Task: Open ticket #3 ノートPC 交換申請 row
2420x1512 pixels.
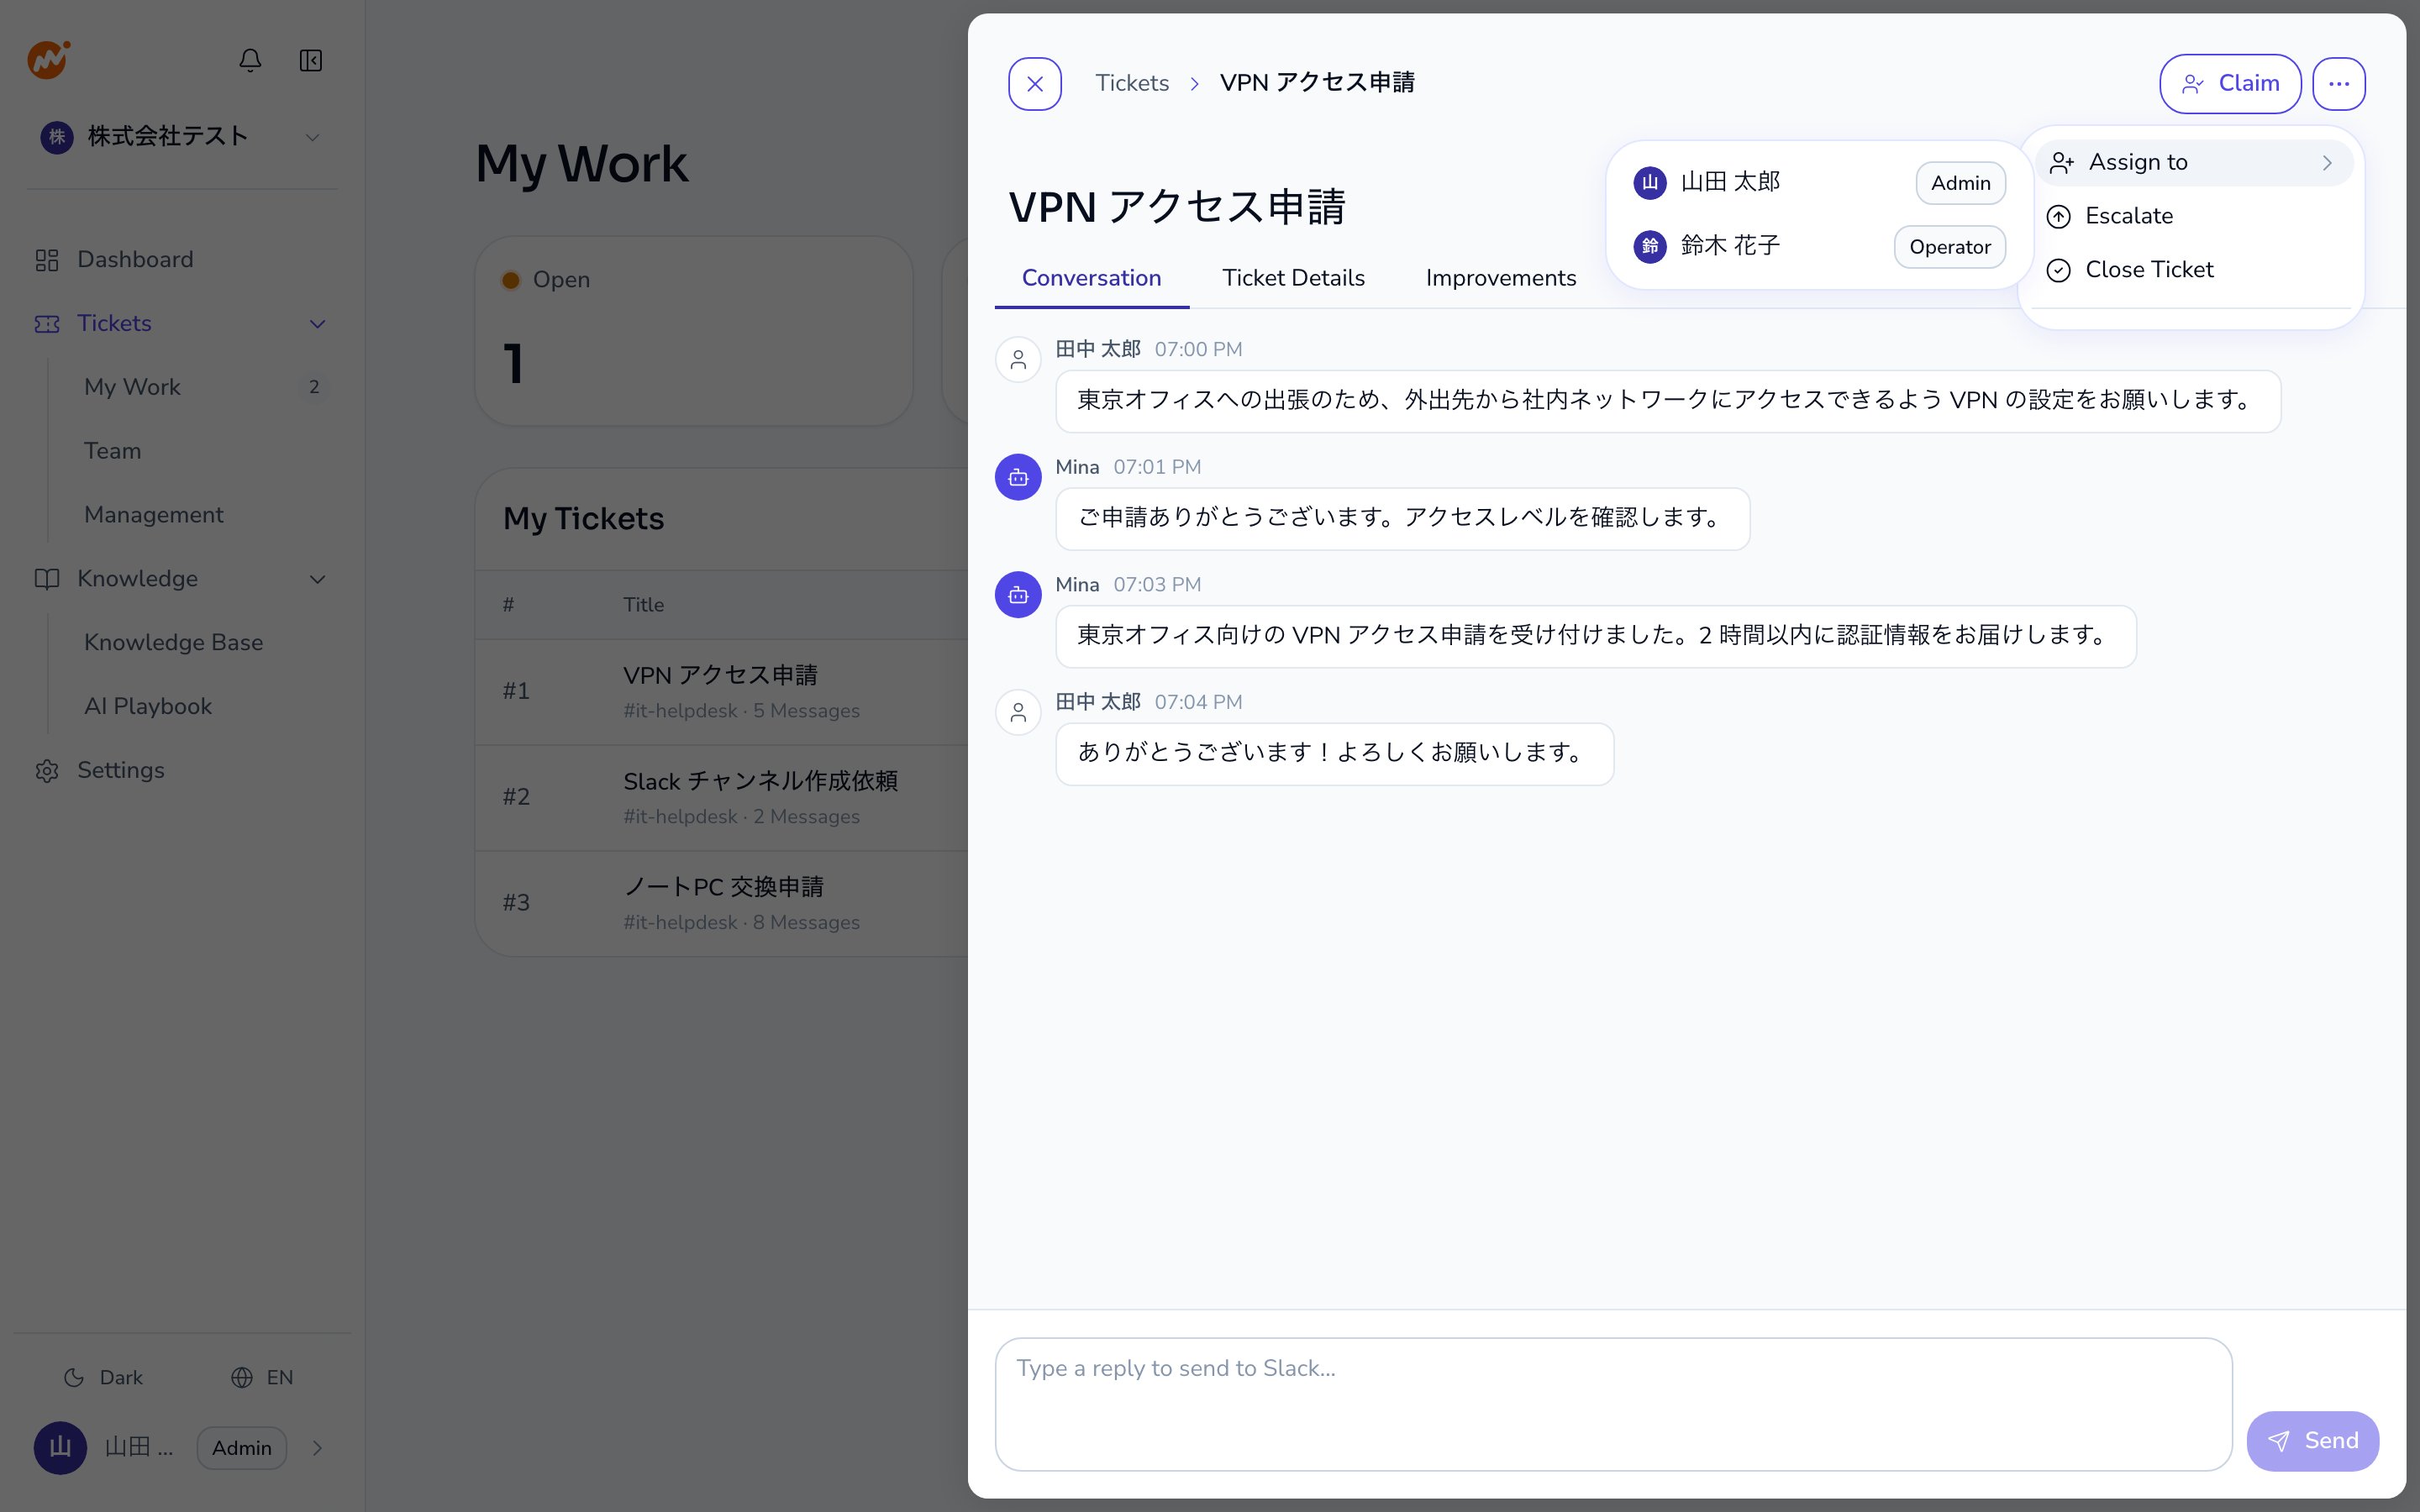Action: 722,904
